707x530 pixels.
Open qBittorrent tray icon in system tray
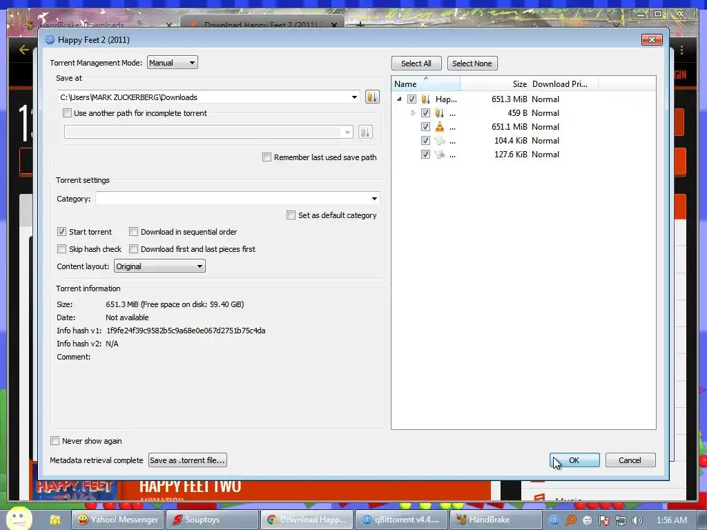[554, 520]
